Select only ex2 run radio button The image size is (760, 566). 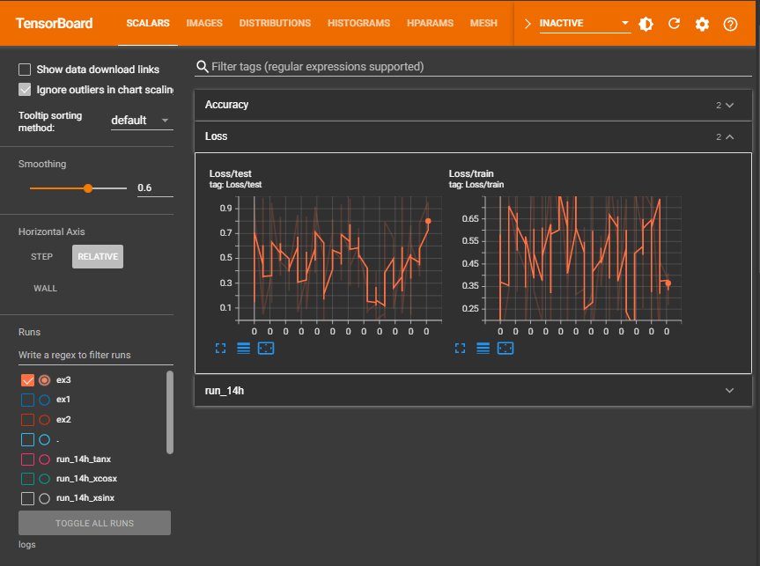click(x=45, y=420)
